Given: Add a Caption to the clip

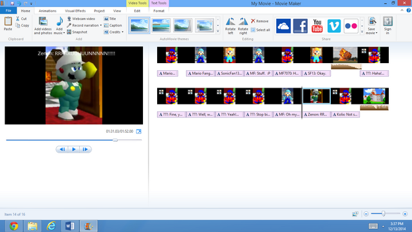Looking at the screenshot, I should 113,26.
